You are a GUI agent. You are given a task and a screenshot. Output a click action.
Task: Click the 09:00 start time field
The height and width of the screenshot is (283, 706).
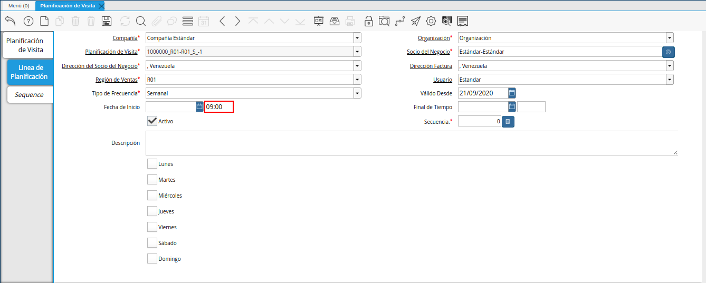219,107
